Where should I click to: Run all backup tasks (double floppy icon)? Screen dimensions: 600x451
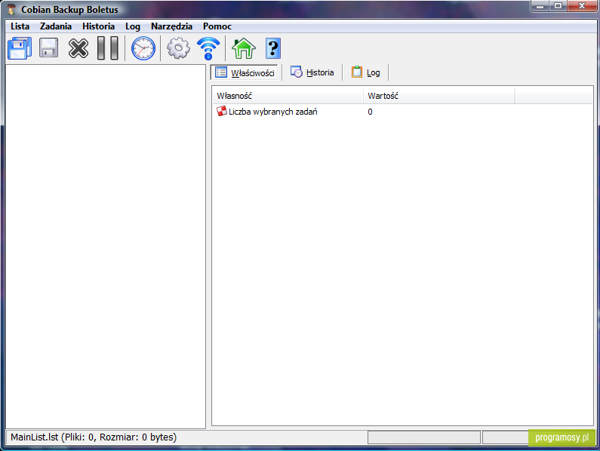20,48
